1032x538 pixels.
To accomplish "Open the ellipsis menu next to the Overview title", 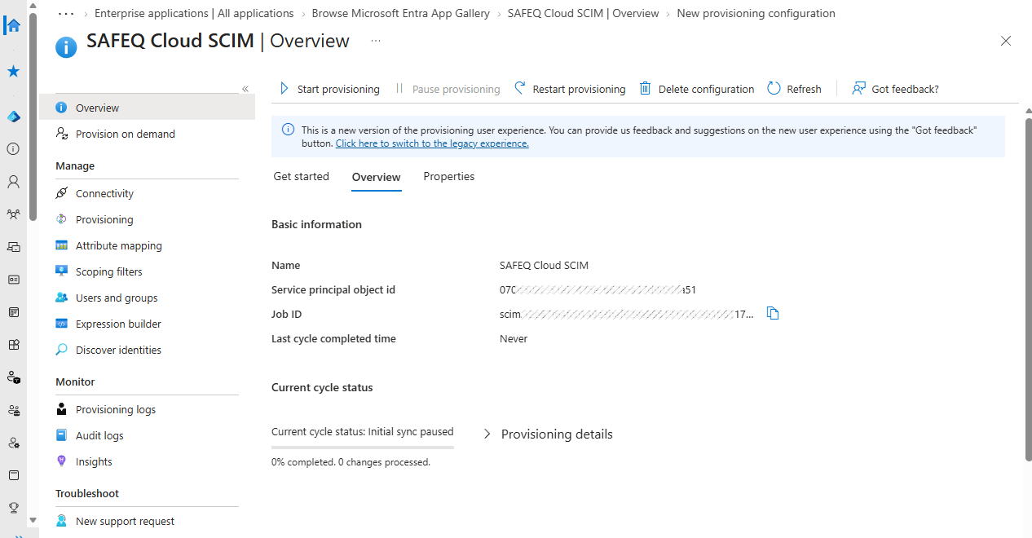I will tap(376, 41).
